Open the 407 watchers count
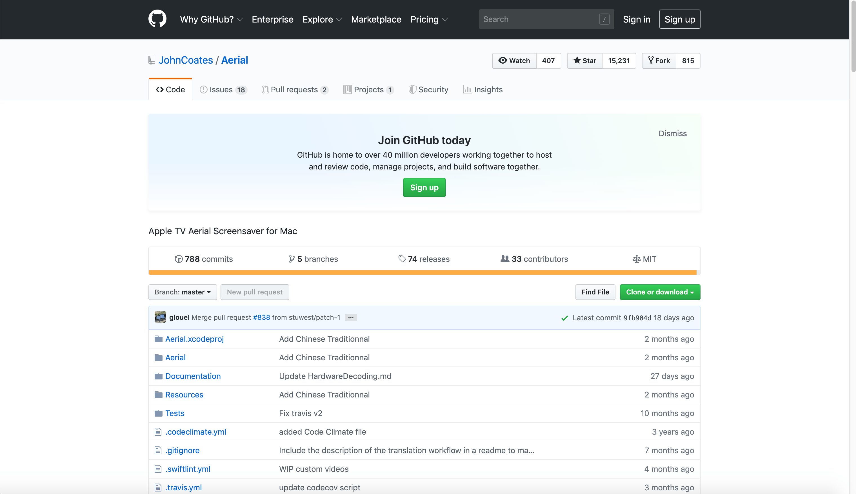856x494 pixels. (x=548, y=61)
